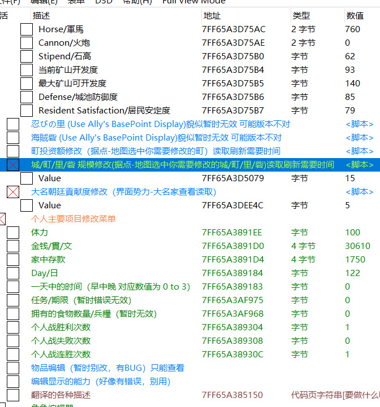Select the 海賊砦 script description
This screenshot has width=380, height=407.
click(156, 138)
